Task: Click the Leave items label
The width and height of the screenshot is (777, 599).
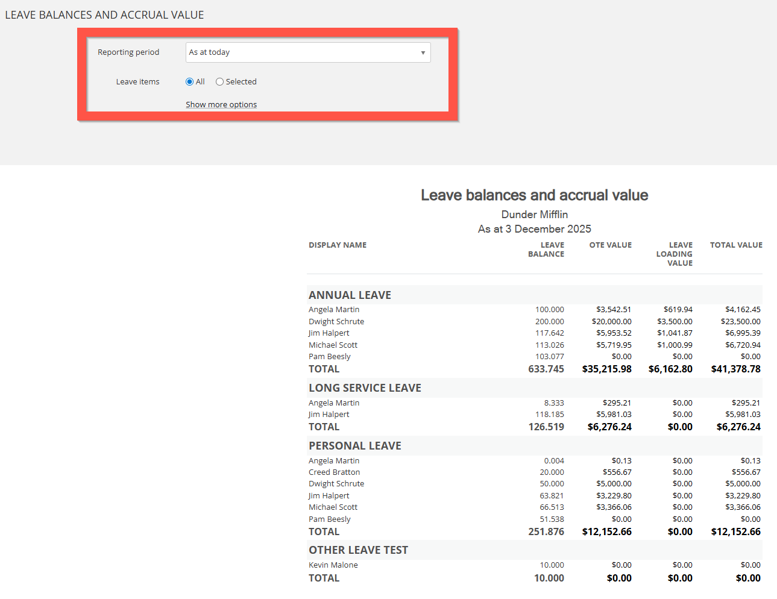Action: (137, 82)
